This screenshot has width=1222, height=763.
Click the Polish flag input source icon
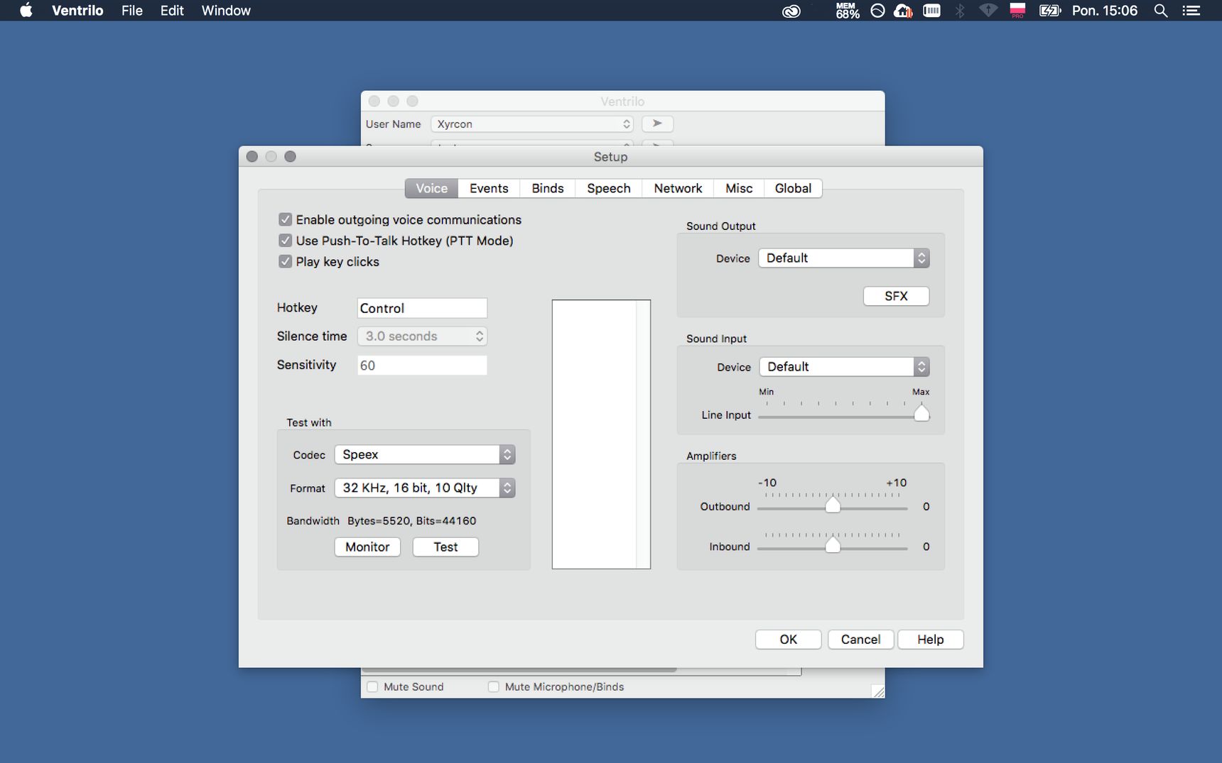(x=1017, y=10)
